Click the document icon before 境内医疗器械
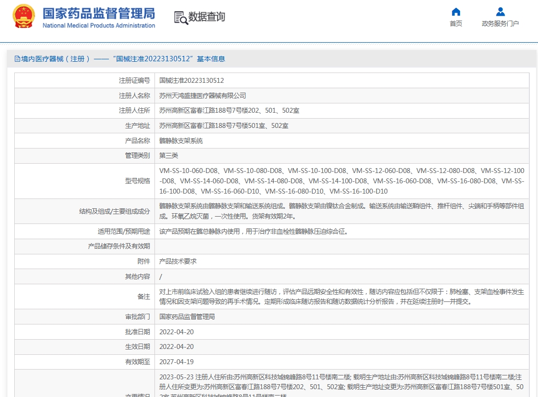Viewport: 538px width, 397px height. pyautogui.click(x=17, y=59)
